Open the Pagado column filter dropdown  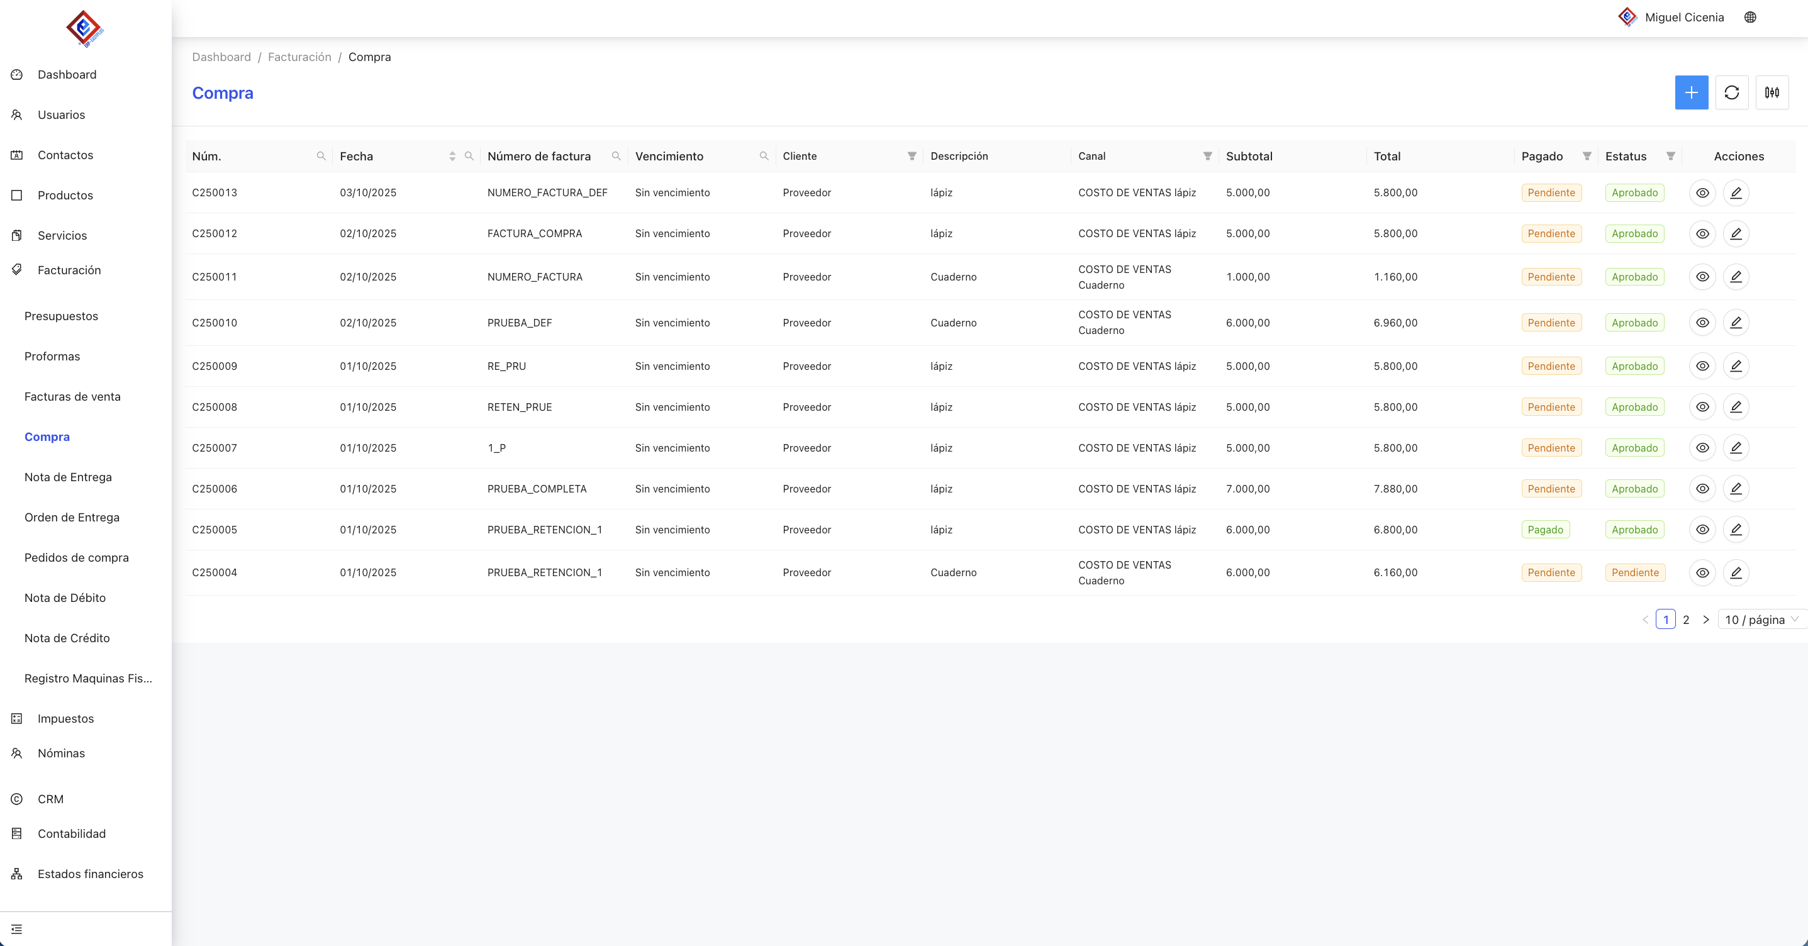tap(1586, 156)
